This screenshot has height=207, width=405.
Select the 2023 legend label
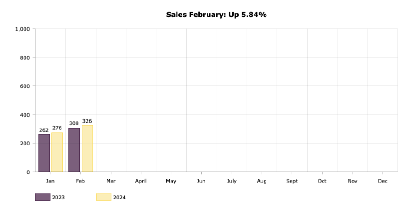pyautogui.click(x=58, y=197)
